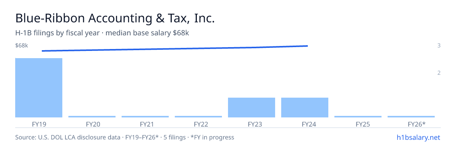The image size is (456, 152).
Task: Click the FY19 filings bar
Action: pyautogui.click(x=39, y=88)
